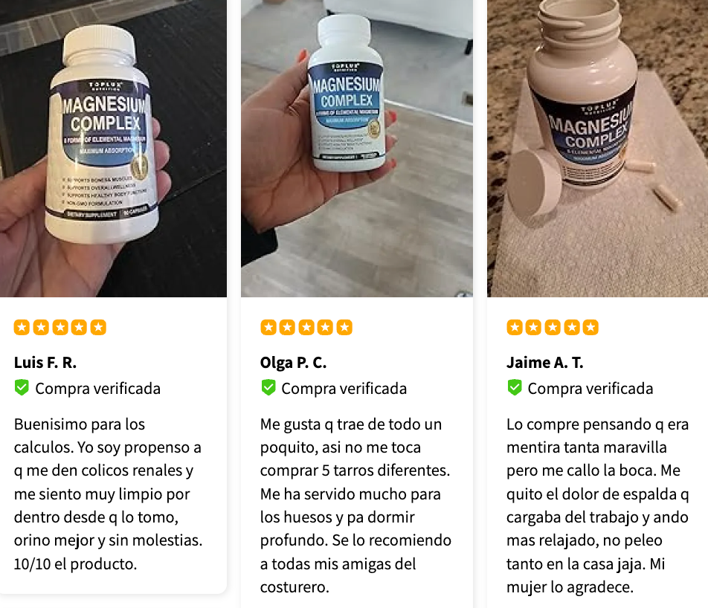
Task: Click first star of Olga P. C.'s rating
Action: [268, 327]
